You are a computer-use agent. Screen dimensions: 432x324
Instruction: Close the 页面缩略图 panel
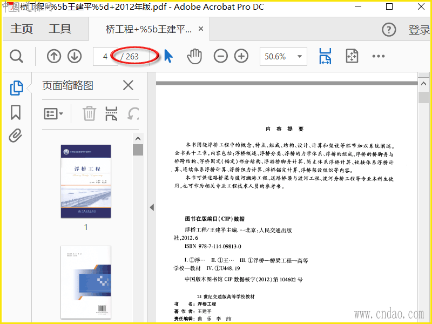tap(128, 85)
